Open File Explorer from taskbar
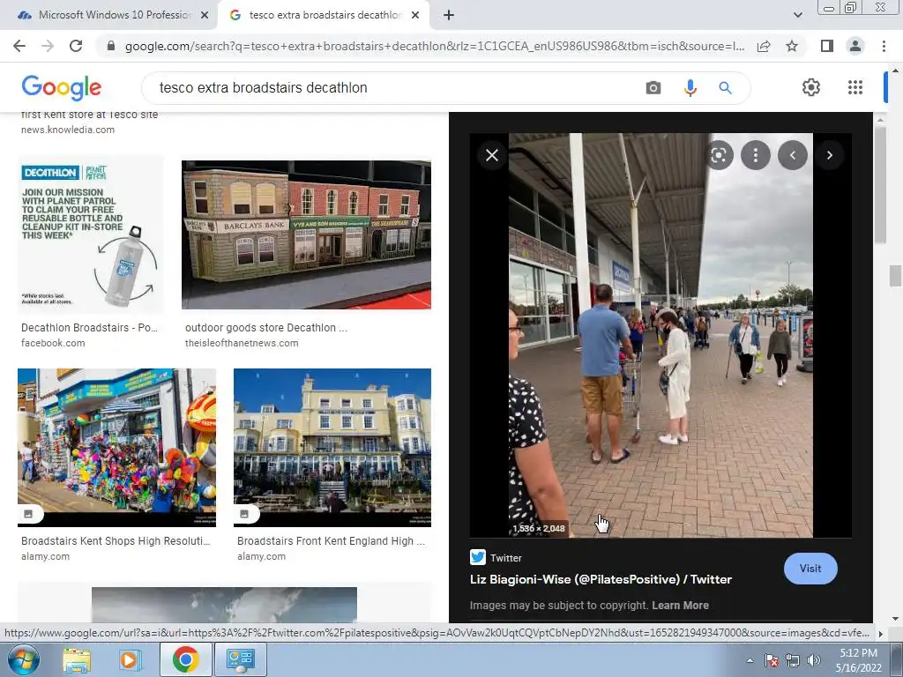Screen dimensions: 903x677 (x=77, y=659)
